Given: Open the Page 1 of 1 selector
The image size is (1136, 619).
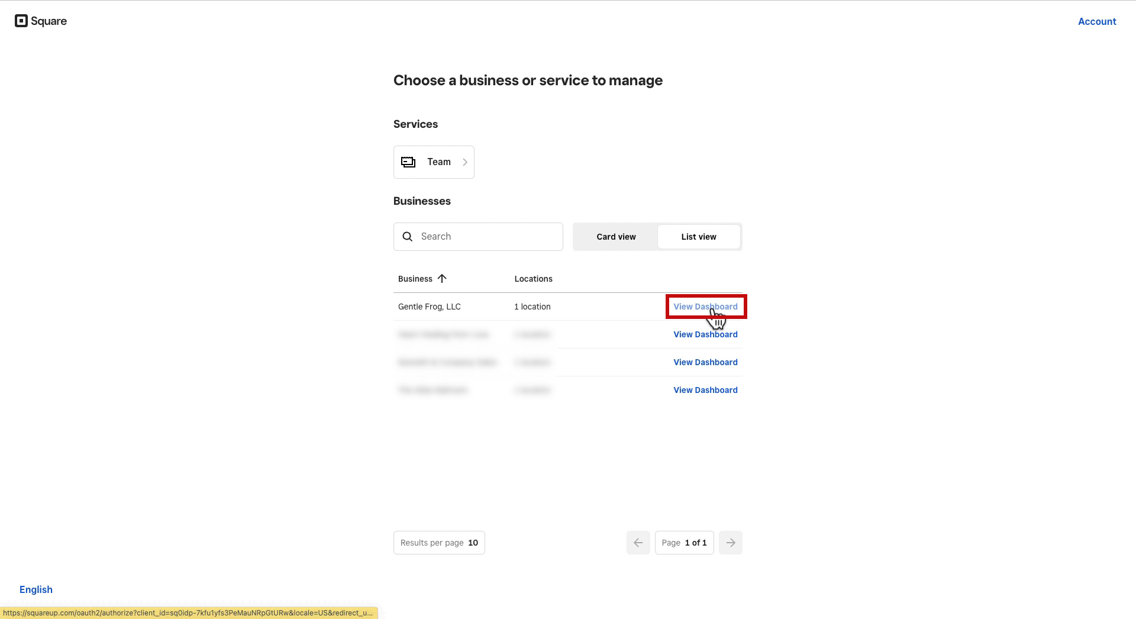Looking at the screenshot, I should point(685,543).
